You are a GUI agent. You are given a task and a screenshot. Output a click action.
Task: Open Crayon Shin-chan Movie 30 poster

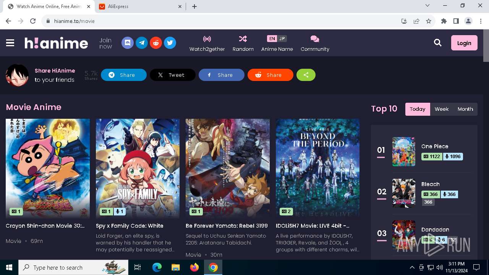tap(48, 168)
